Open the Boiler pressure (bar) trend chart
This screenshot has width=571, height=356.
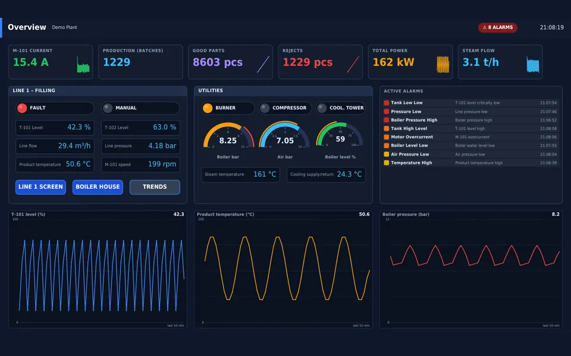coord(471,269)
